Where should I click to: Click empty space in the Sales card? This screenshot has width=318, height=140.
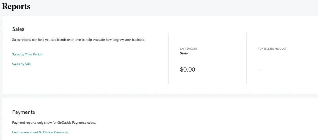(x=91, y=81)
